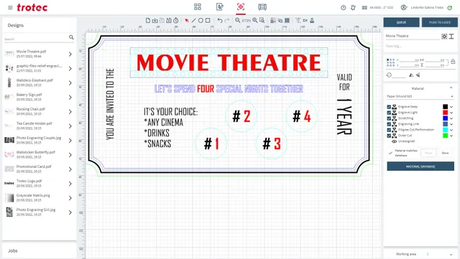Screen dimensions: 460x259
Task: Uncheck the Outer Cut checkbox
Action: (x=389, y=136)
